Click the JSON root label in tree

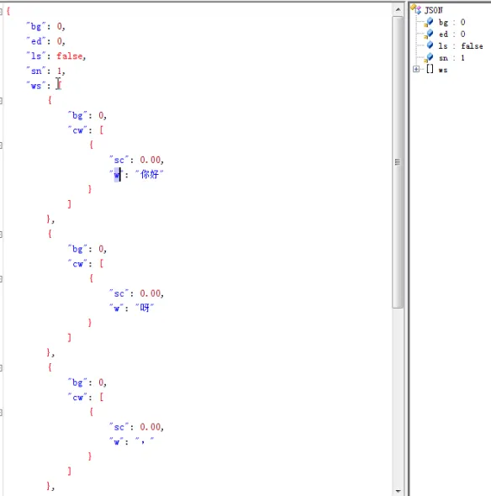[x=434, y=10]
